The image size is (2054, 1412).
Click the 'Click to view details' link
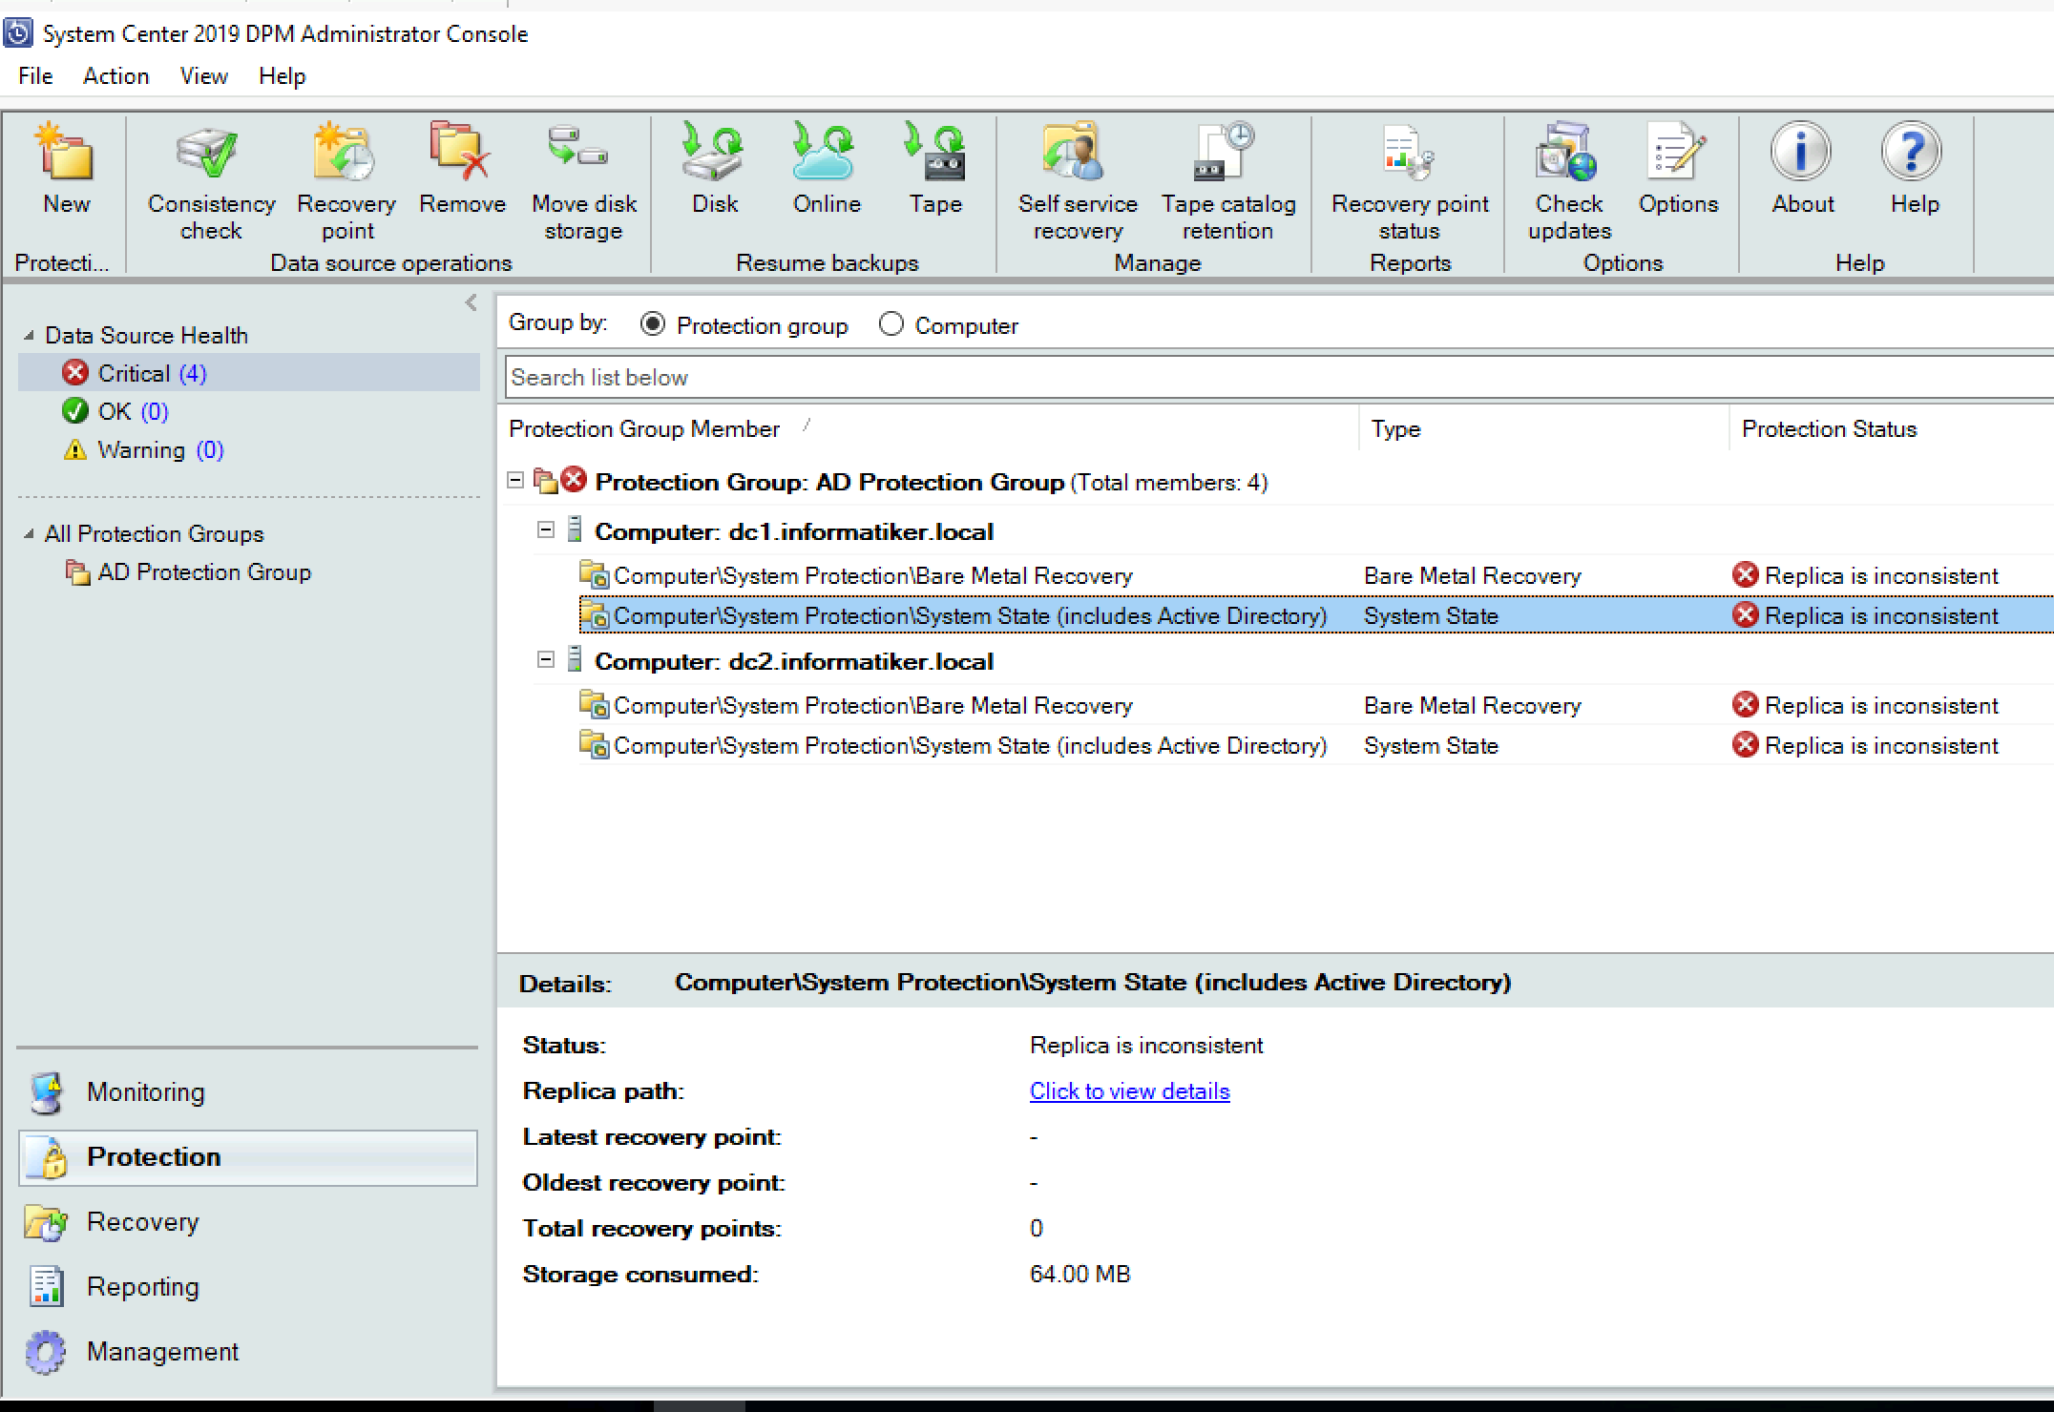click(1130, 1090)
